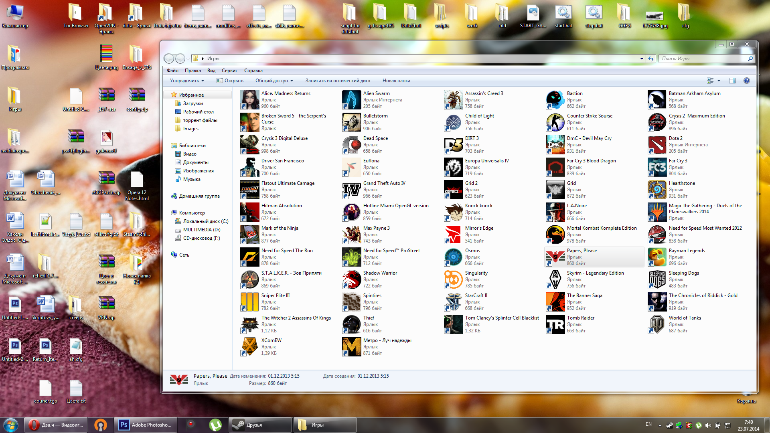This screenshot has width=770, height=433.
Task: Open uTorrent from the taskbar
Action: 215,425
